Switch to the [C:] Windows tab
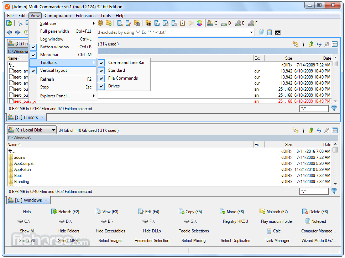Viewport: 345px width, 258px height. (x=28, y=200)
